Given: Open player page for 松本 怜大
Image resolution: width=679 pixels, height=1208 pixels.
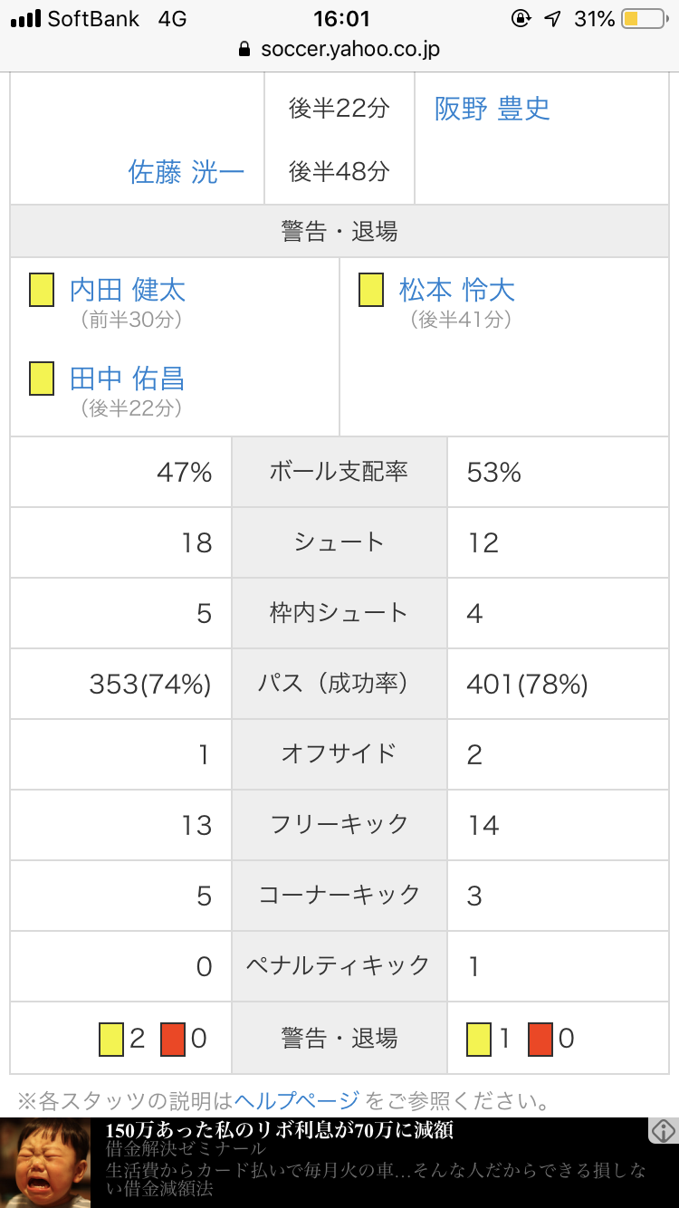Looking at the screenshot, I should (x=457, y=290).
